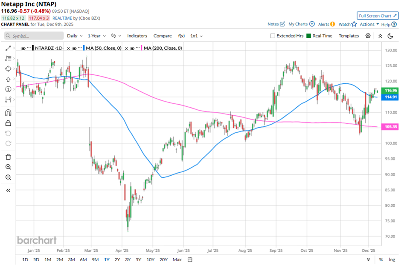Delete drawings with the trash icon
The image size is (401, 265).
pyautogui.click(x=8, y=157)
